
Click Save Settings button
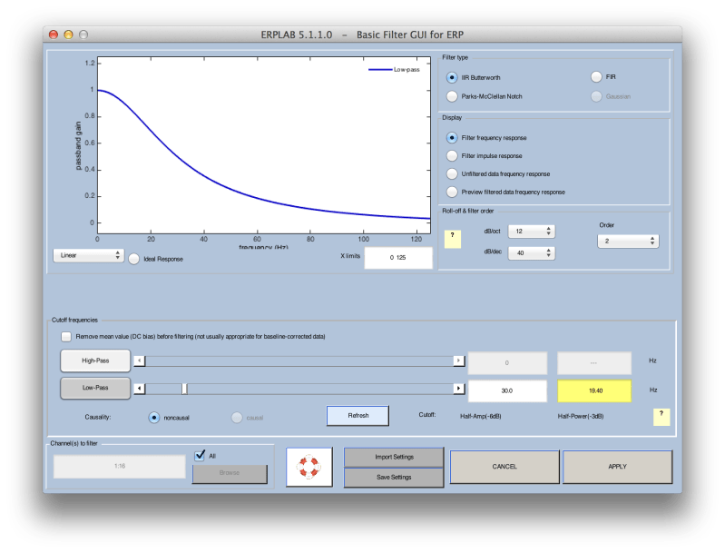[x=394, y=477]
